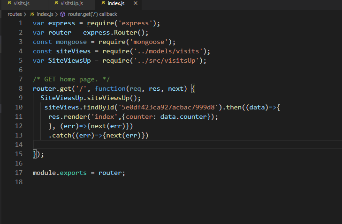Click the '../models/visits' path string

[x=168, y=51]
